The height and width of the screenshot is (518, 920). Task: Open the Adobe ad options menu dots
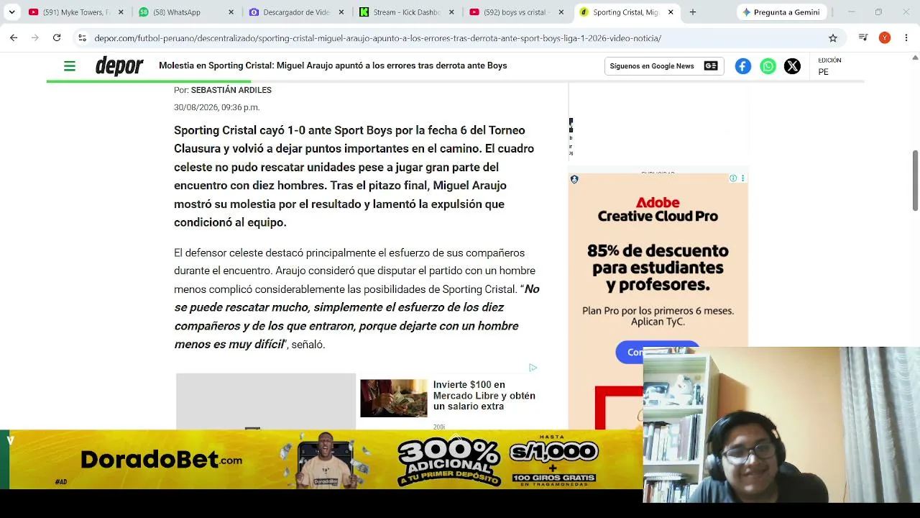pos(742,178)
